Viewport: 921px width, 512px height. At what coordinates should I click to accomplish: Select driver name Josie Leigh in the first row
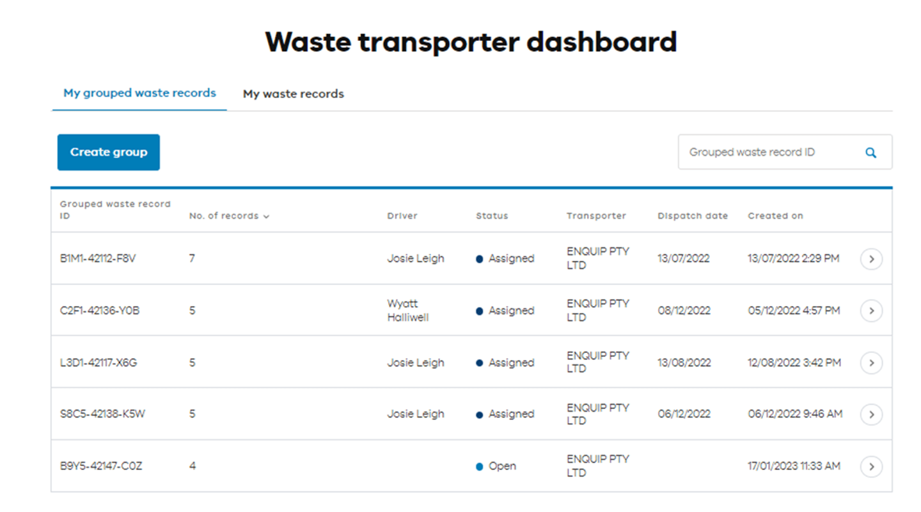point(414,258)
